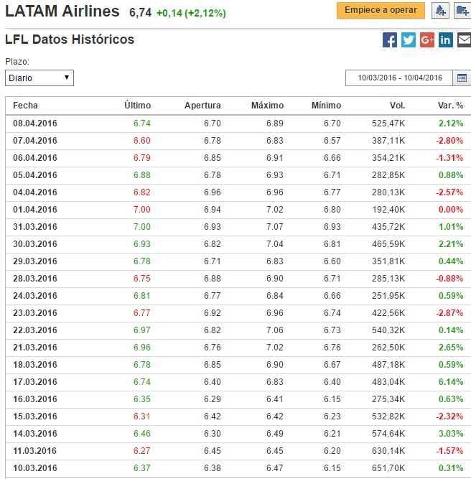Share on Twitter
471x479 pixels.
coord(409,40)
